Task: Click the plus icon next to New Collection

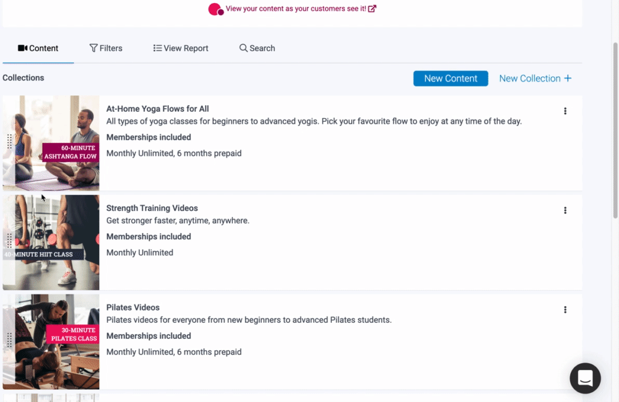Action: pyautogui.click(x=568, y=79)
